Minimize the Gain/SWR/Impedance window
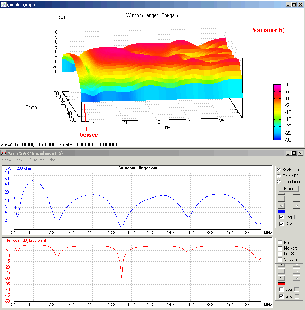Viewport: 305px width, 310px height. 288,153
